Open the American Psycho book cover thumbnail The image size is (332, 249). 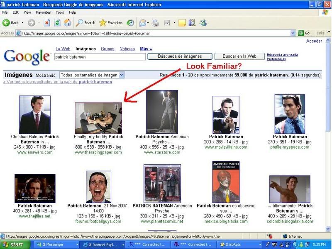click(226, 182)
